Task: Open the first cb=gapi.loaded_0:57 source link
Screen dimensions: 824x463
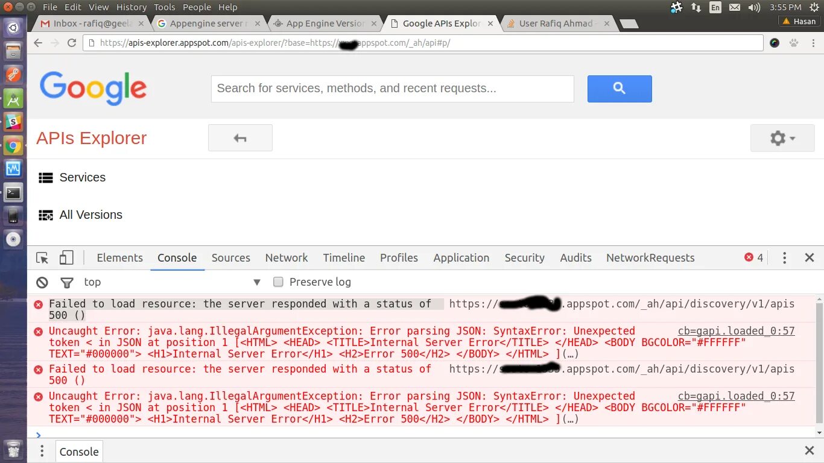Action: [736, 331]
